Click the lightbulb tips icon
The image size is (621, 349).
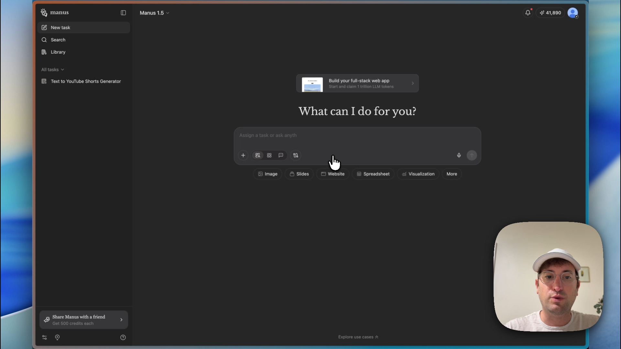click(58, 337)
